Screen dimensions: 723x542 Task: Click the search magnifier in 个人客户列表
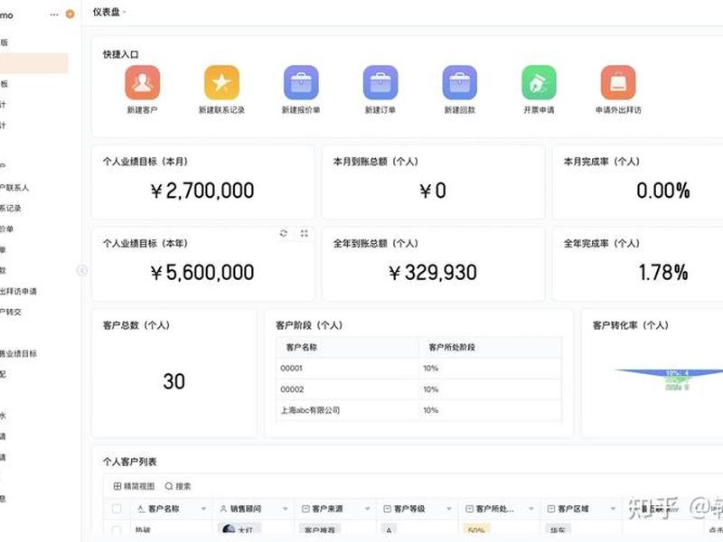tap(169, 486)
